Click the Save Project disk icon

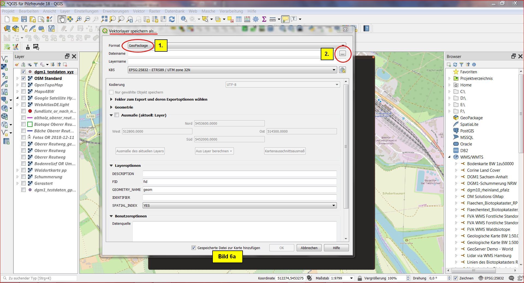(24, 19)
